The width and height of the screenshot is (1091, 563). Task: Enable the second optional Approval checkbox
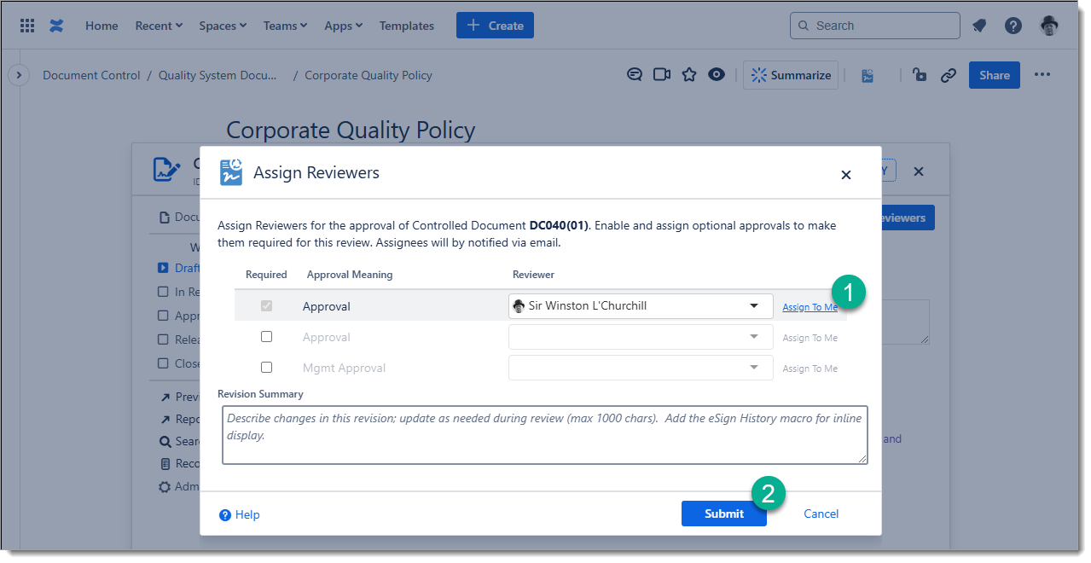tap(266, 337)
